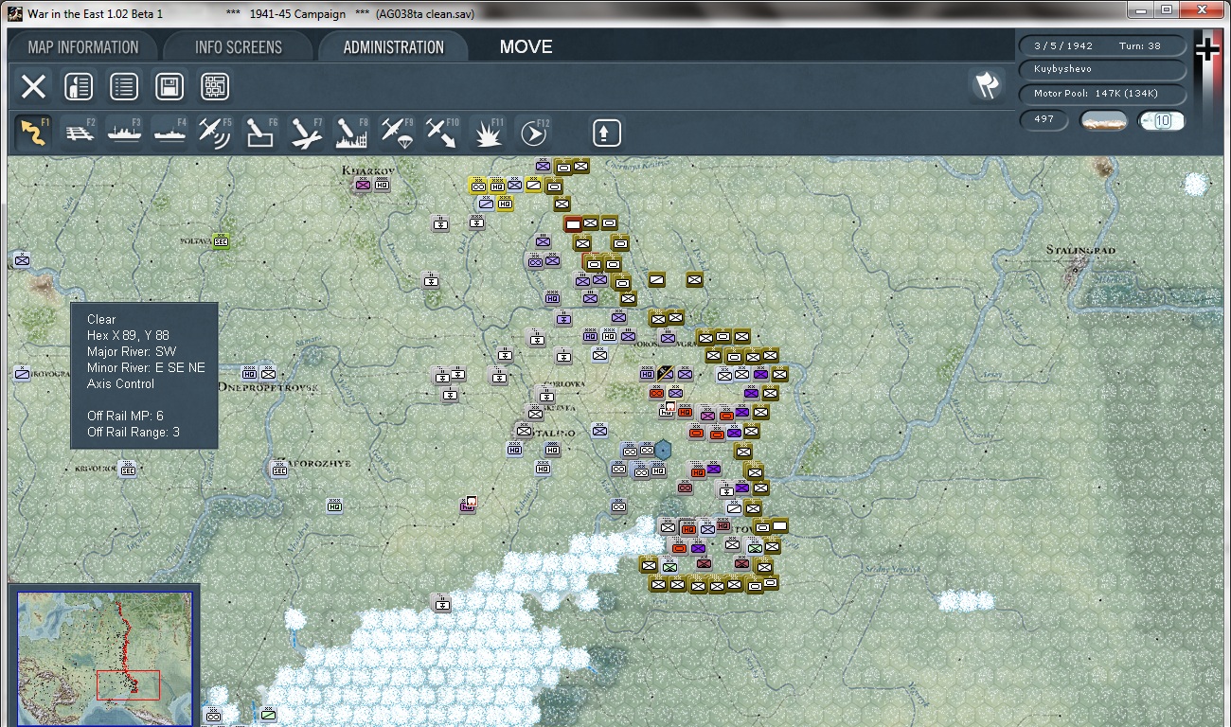Viewport: 1231px width, 727px height.
Task: Select the Administration tab
Action: (394, 47)
